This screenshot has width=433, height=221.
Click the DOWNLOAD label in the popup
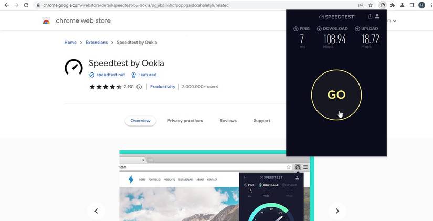335,29
